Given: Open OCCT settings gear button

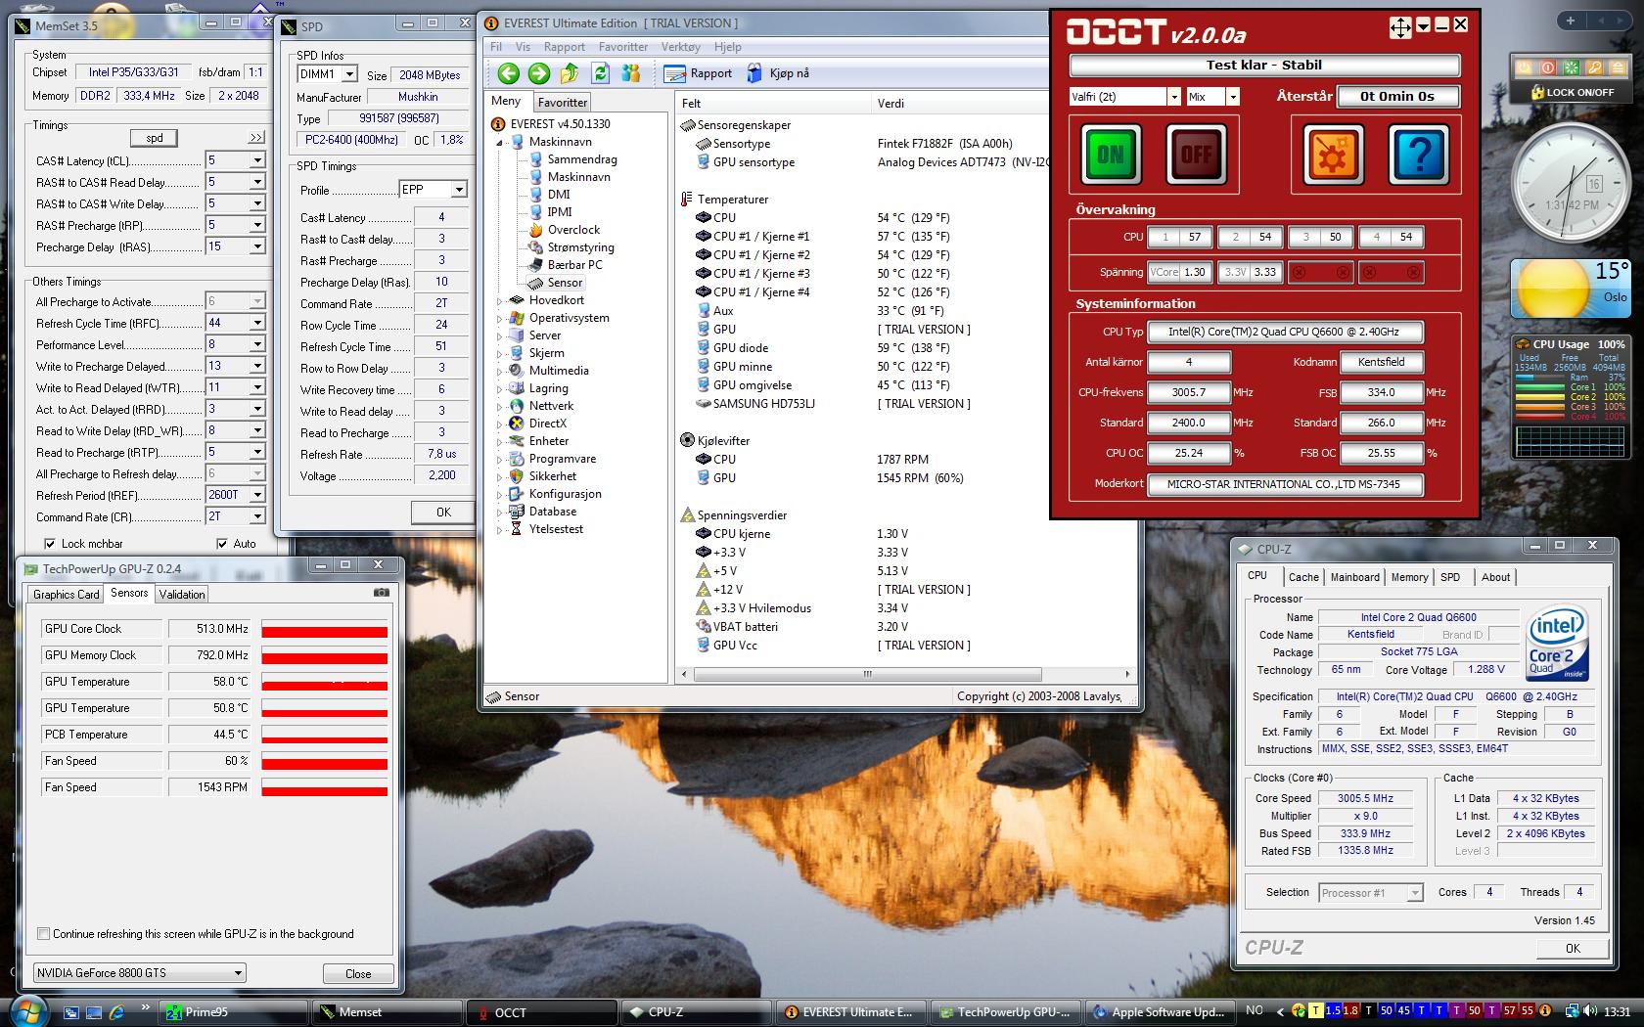Looking at the screenshot, I should click(1333, 154).
